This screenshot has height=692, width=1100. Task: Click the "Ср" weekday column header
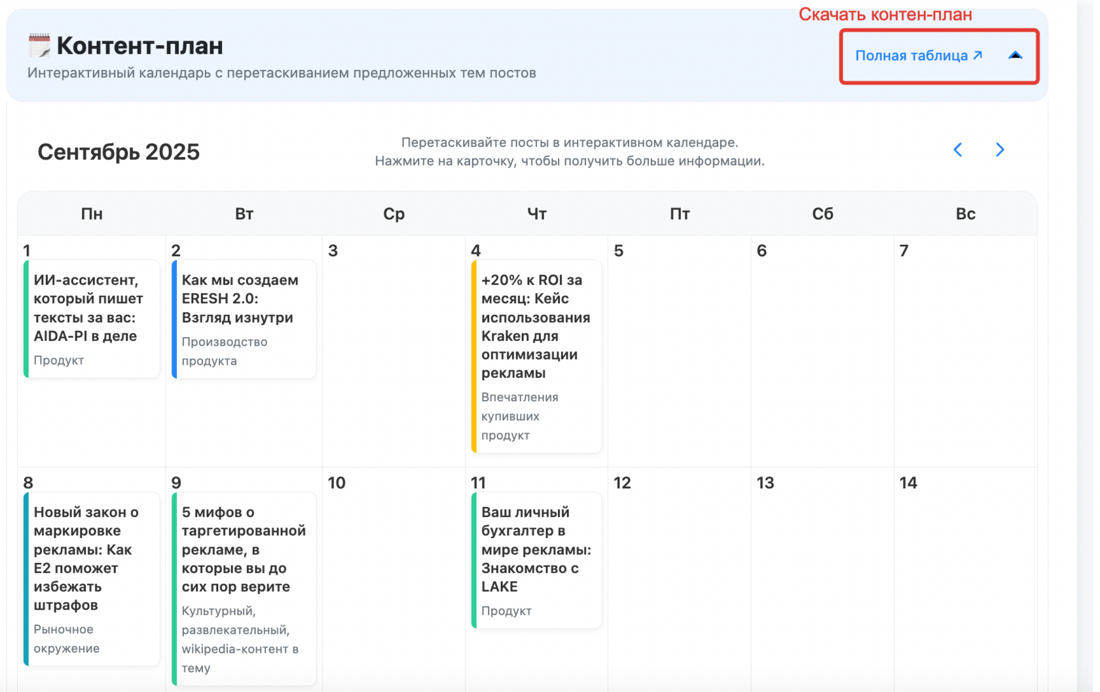coord(394,214)
